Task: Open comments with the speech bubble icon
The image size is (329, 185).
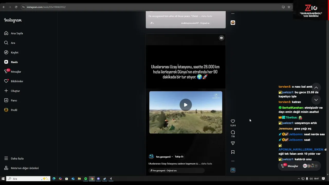Action: tap(233, 132)
